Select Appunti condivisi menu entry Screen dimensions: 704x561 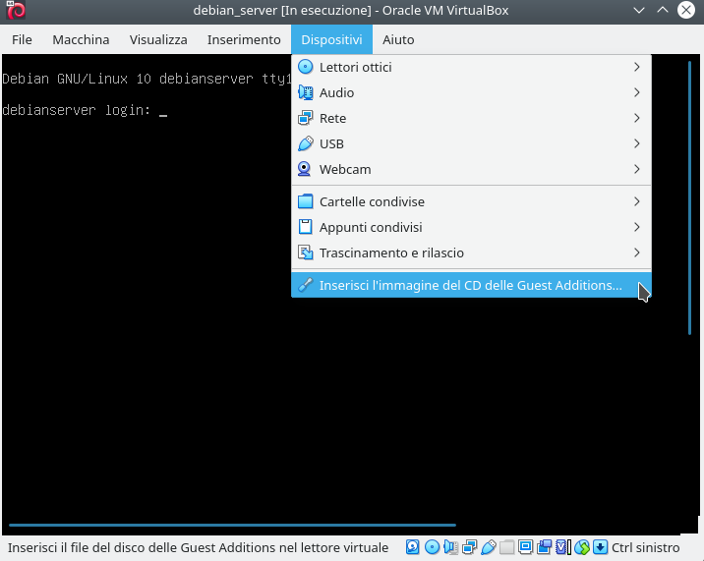coord(471,228)
